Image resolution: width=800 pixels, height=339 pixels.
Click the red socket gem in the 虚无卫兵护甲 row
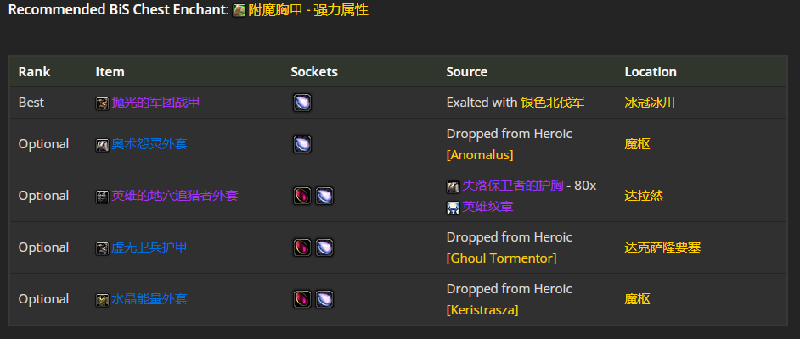point(302,247)
